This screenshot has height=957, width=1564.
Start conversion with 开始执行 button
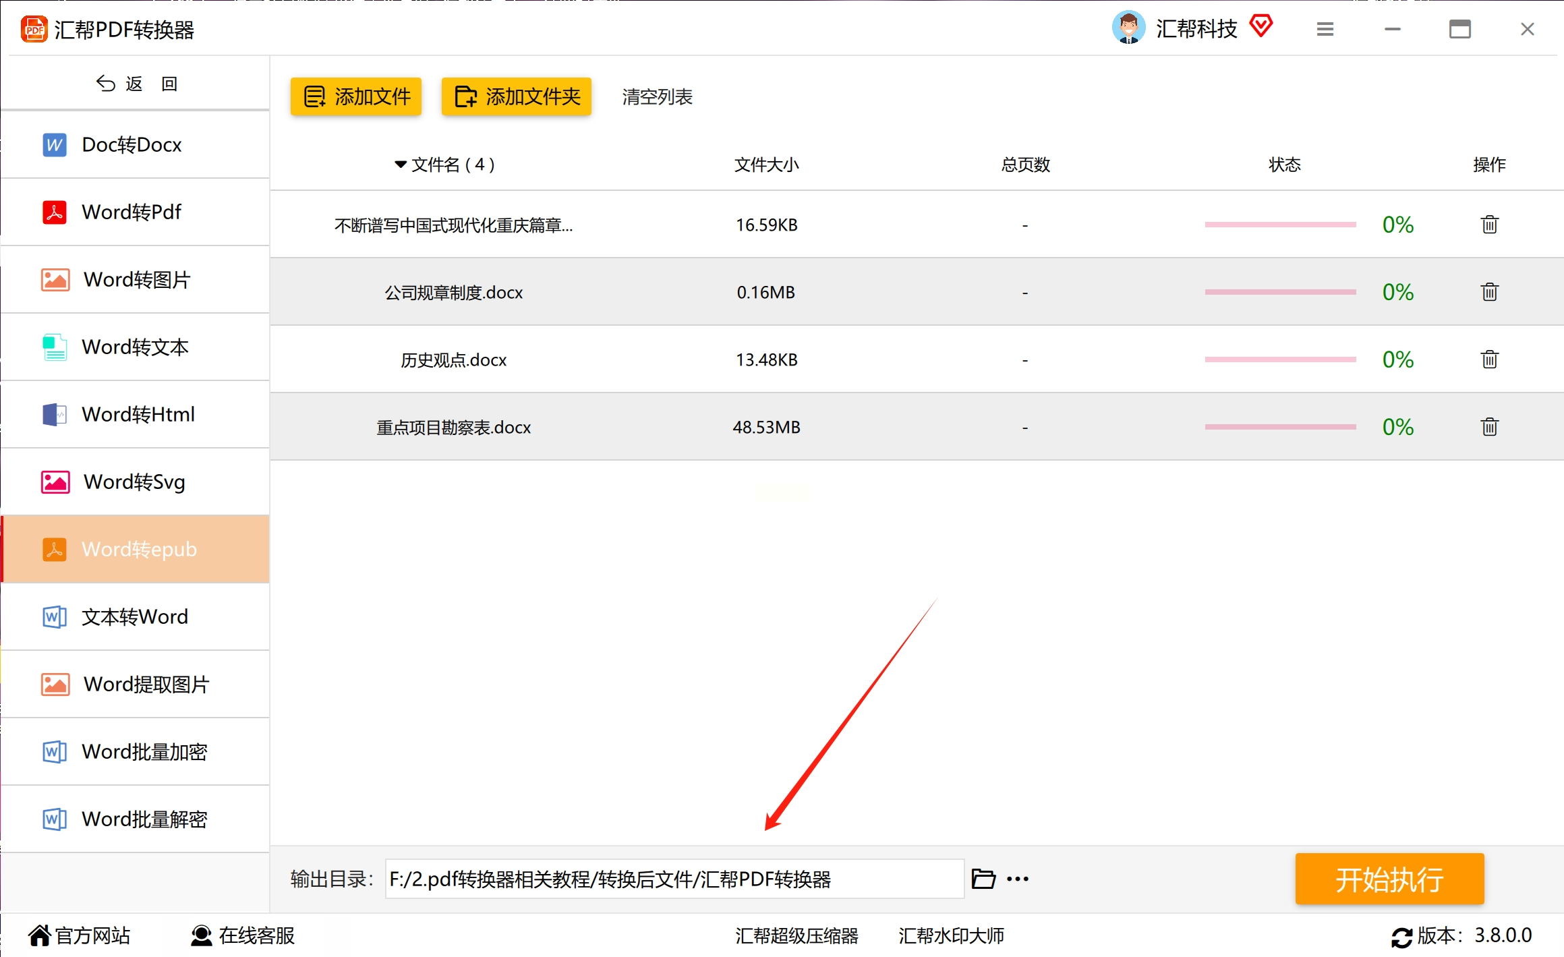pos(1389,879)
